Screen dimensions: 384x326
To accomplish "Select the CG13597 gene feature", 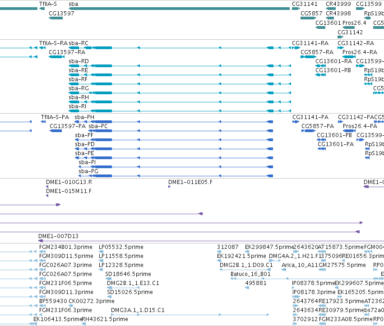I will [56, 18].
